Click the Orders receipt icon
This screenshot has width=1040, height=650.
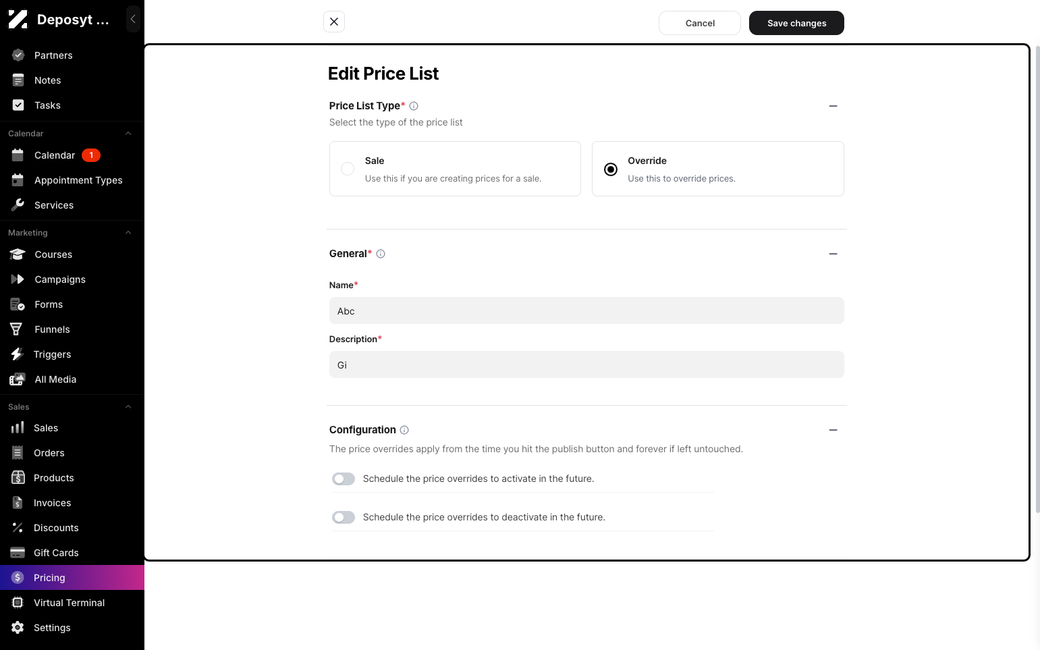pyautogui.click(x=18, y=453)
